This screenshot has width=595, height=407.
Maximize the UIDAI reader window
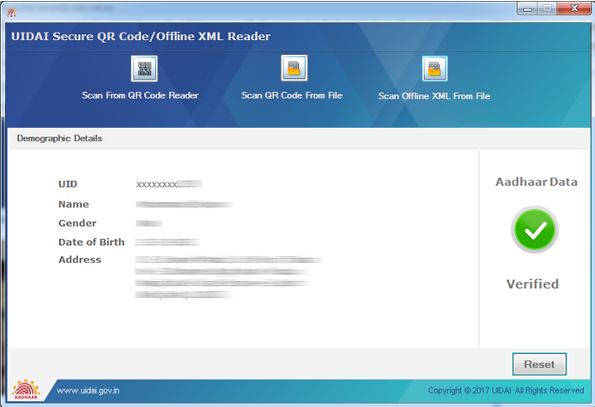(547, 9)
